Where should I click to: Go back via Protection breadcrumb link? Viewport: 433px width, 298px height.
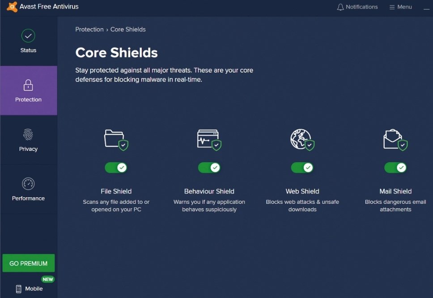pos(89,29)
